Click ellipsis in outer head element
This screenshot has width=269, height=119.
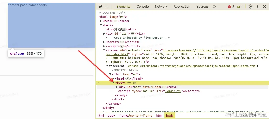point(115,21)
